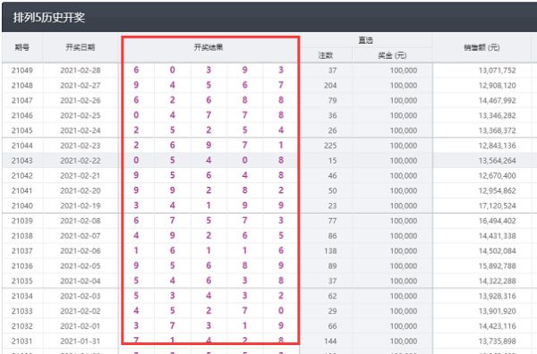Click the 注数 value 204 for issue 21048

click(330, 86)
